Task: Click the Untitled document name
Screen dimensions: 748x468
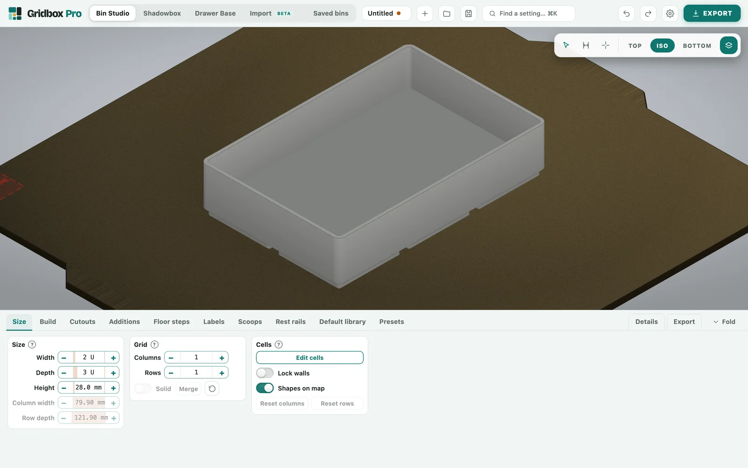Action: tap(380, 13)
